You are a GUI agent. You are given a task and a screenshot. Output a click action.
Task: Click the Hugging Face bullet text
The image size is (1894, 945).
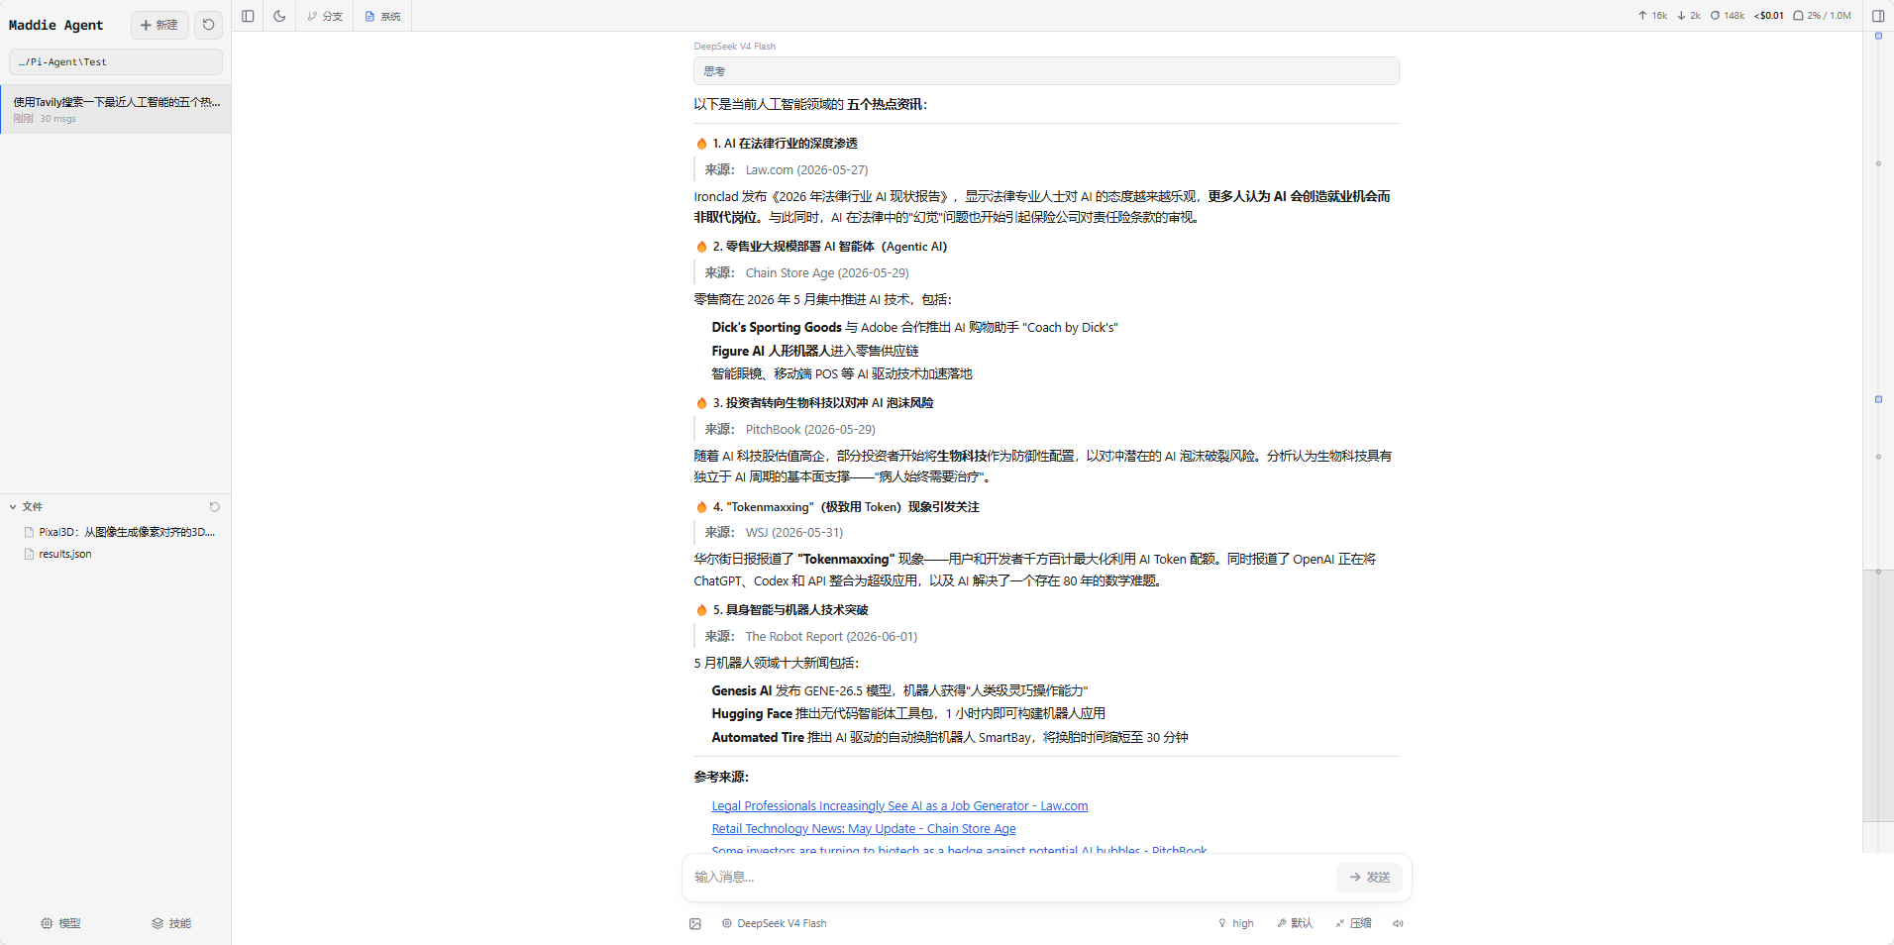click(x=908, y=714)
